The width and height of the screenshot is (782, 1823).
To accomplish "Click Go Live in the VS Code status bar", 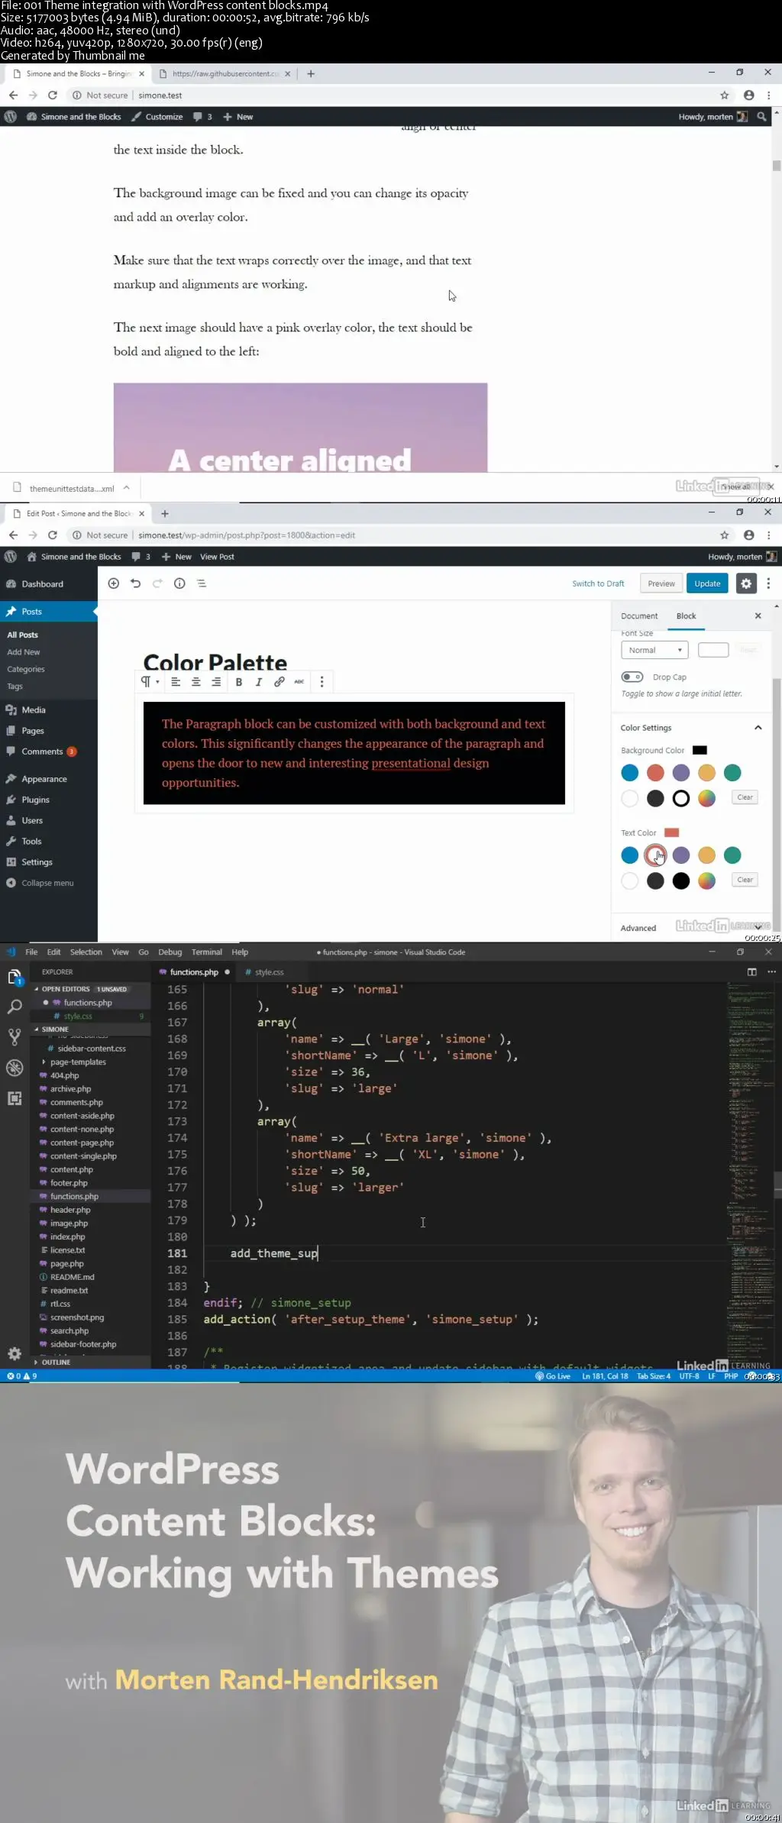I will point(554,1376).
